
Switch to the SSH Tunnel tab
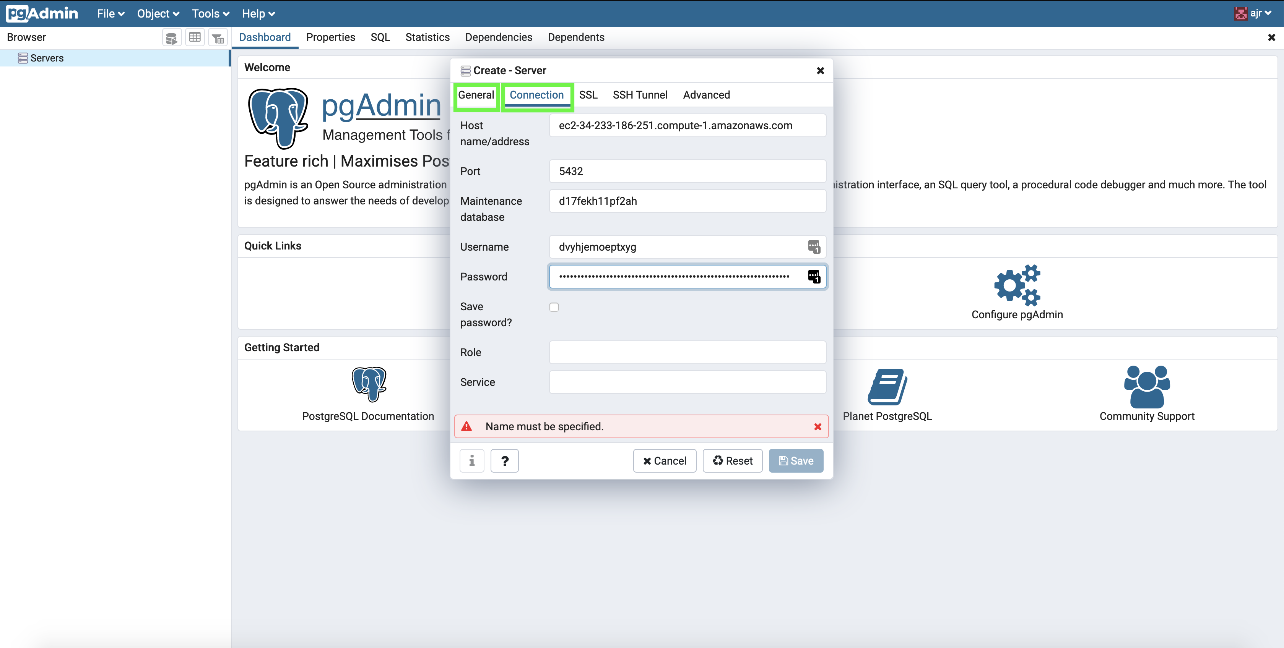[x=640, y=95]
